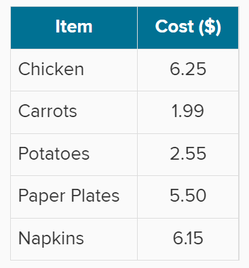Select the Paper Plates cell

tap(74, 197)
